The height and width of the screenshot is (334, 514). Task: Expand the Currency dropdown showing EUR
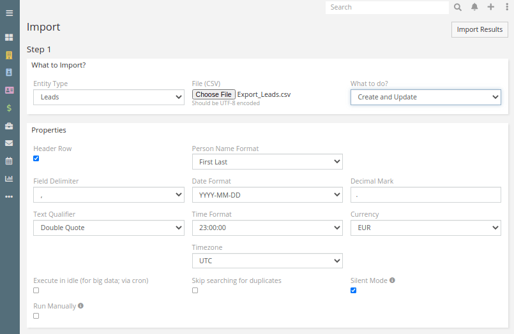click(x=425, y=228)
